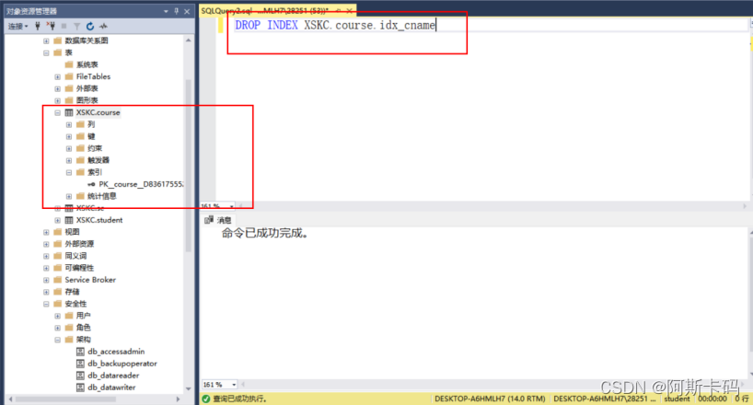Click the disconnect plug icon with the red X
The image size is (753, 405).
(x=51, y=26)
